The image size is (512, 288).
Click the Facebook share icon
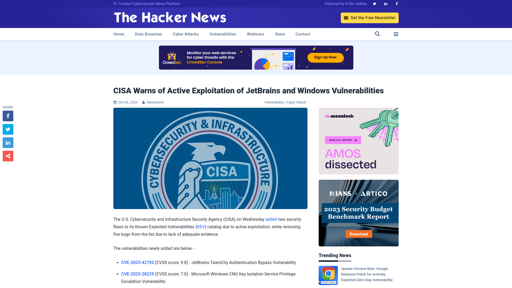[x=8, y=116]
